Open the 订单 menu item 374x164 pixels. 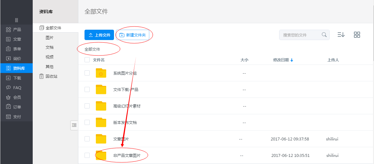click(x=17, y=107)
